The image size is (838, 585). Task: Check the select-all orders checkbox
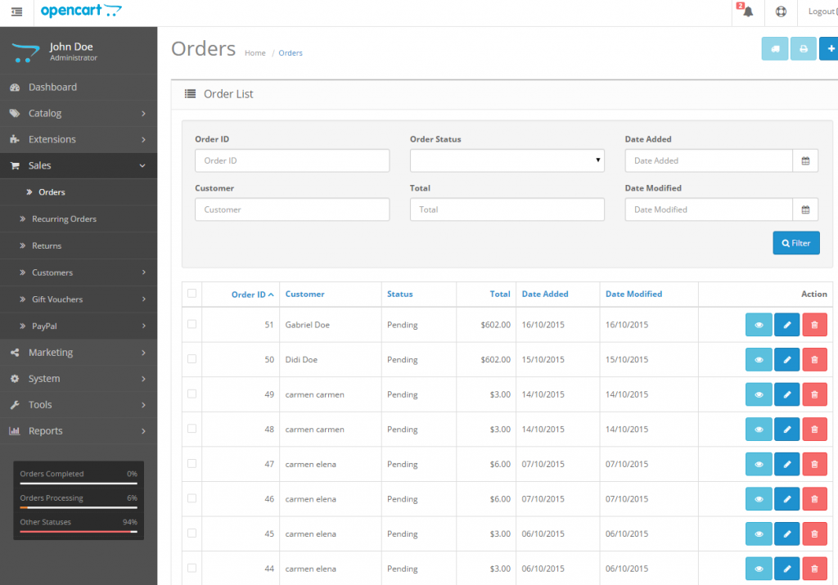pyautogui.click(x=191, y=292)
